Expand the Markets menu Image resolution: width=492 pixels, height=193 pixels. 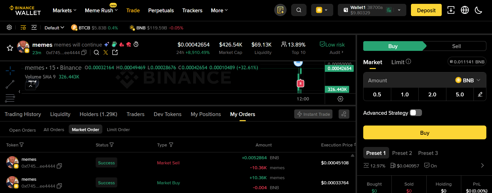[x=64, y=10]
